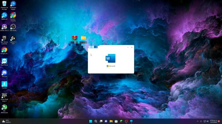
Task: Select the TeamViewer desktop icon
Action: [x=4, y=61]
